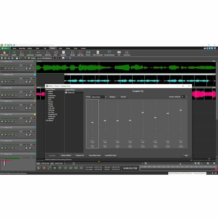Click the Tempo value field
This screenshot has width=218, height=218.
[x=39, y=58]
